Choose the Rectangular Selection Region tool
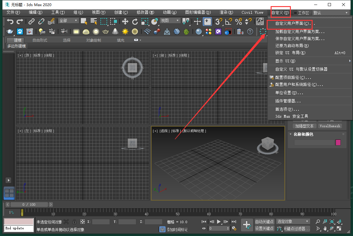 [x=103, y=21]
